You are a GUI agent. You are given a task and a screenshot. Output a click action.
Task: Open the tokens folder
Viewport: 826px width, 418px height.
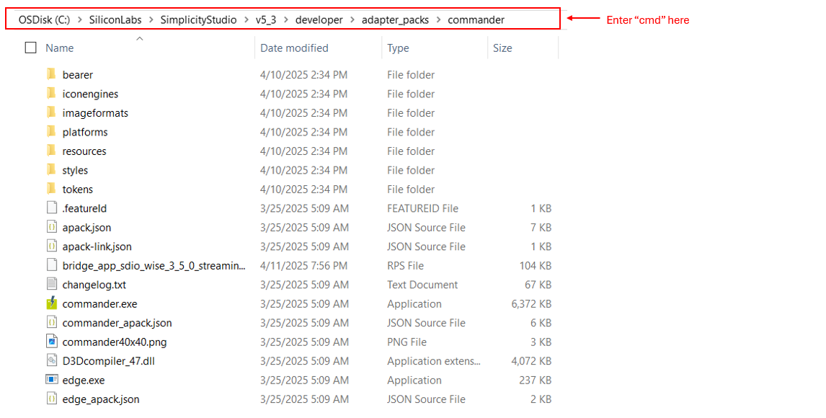(x=77, y=189)
